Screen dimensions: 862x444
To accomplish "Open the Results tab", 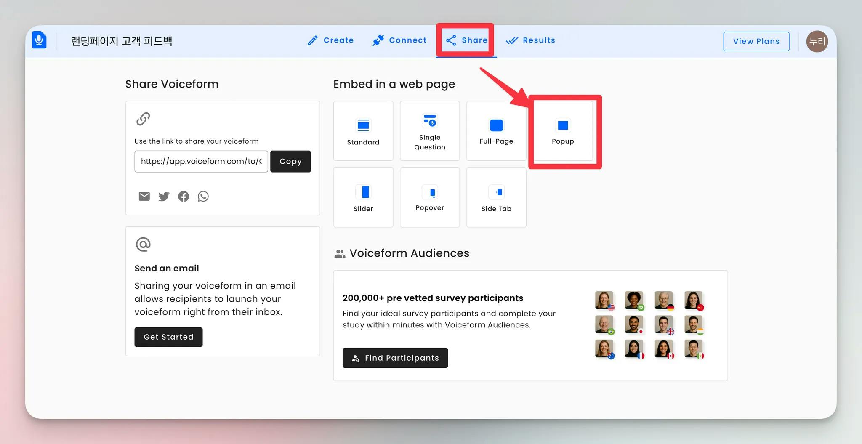I will tap(530, 40).
